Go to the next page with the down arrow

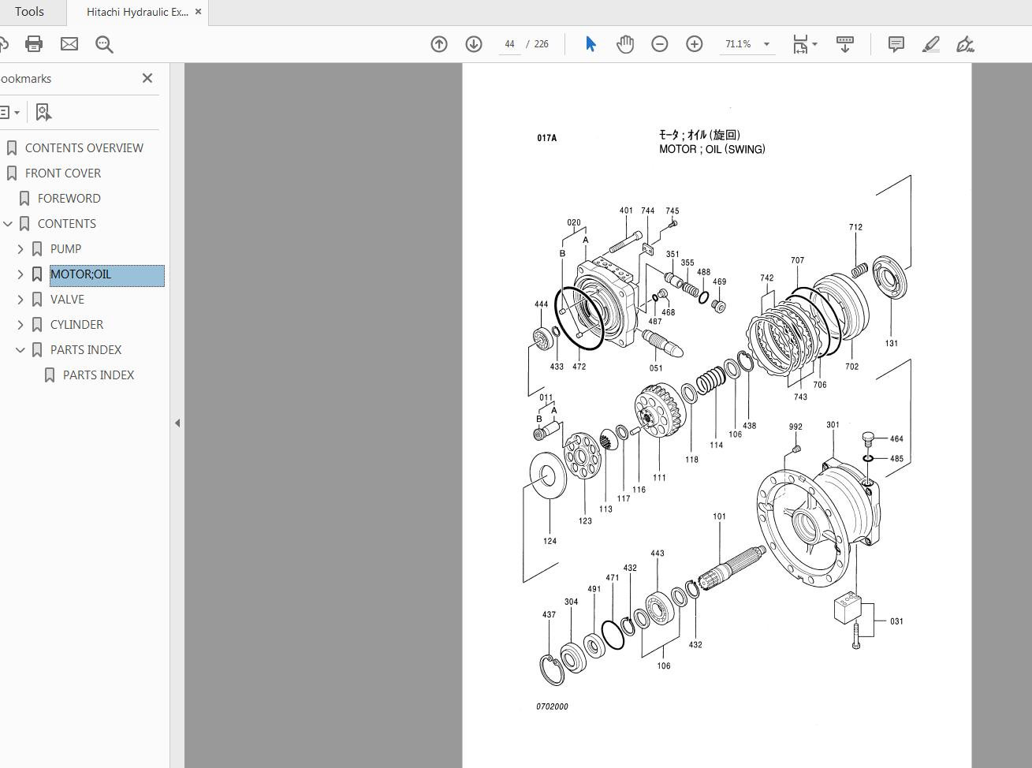(474, 43)
